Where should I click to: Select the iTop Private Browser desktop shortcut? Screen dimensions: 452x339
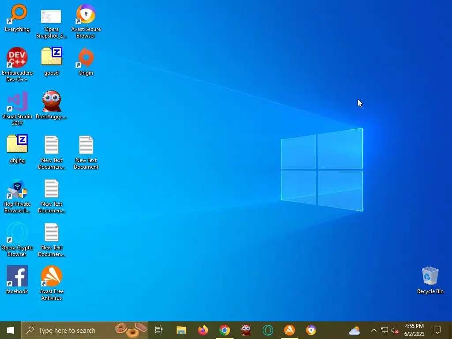17,196
